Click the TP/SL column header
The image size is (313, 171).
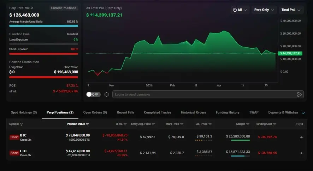[x=300, y=124]
